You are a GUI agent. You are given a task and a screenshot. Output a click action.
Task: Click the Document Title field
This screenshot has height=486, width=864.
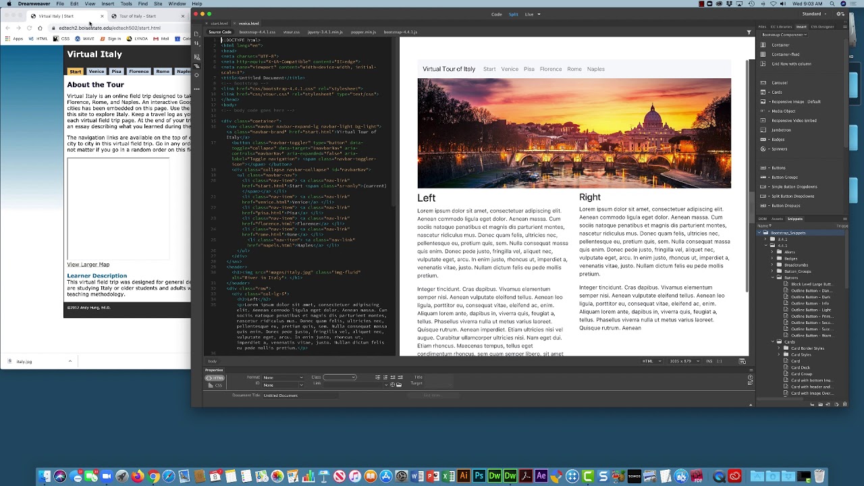300,396
